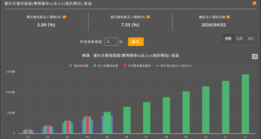The height and width of the screenshot is (139, 261).
Task: Click the panel header title 累計月營收追蹤
Action: (48, 3)
